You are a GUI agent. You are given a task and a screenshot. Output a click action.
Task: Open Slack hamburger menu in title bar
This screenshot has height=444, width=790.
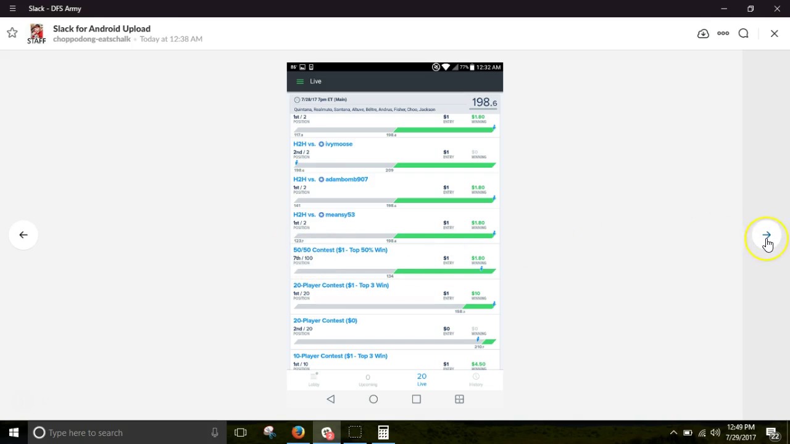click(x=12, y=9)
